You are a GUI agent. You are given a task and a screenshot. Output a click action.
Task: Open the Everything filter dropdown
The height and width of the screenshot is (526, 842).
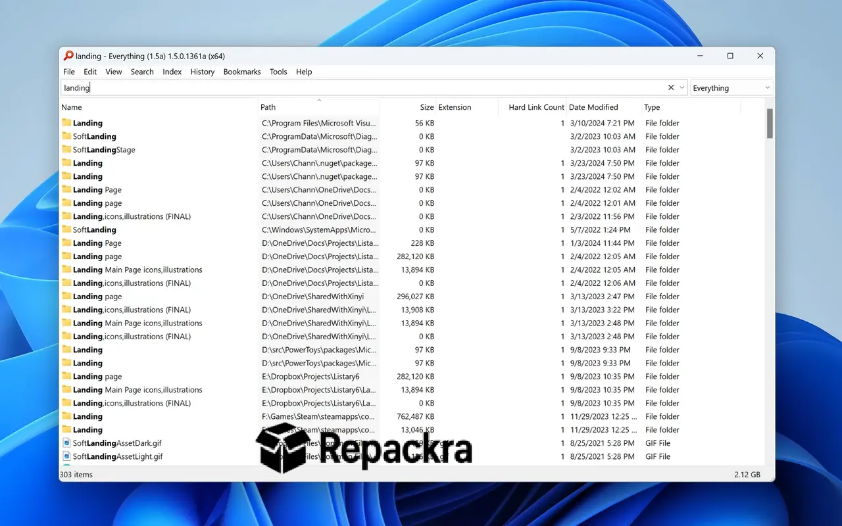tap(731, 87)
